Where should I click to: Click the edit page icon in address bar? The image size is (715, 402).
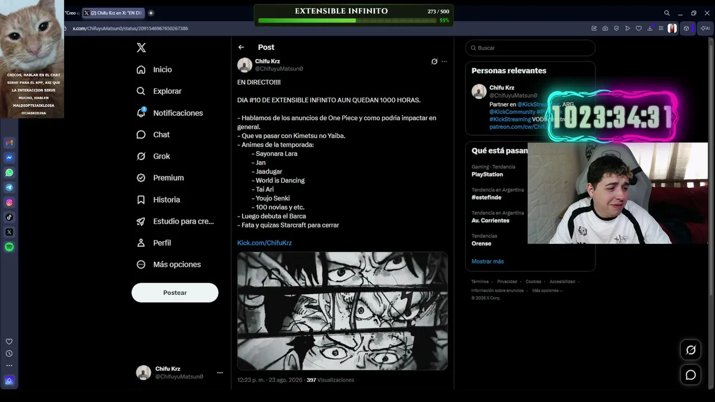pos(594,28)
